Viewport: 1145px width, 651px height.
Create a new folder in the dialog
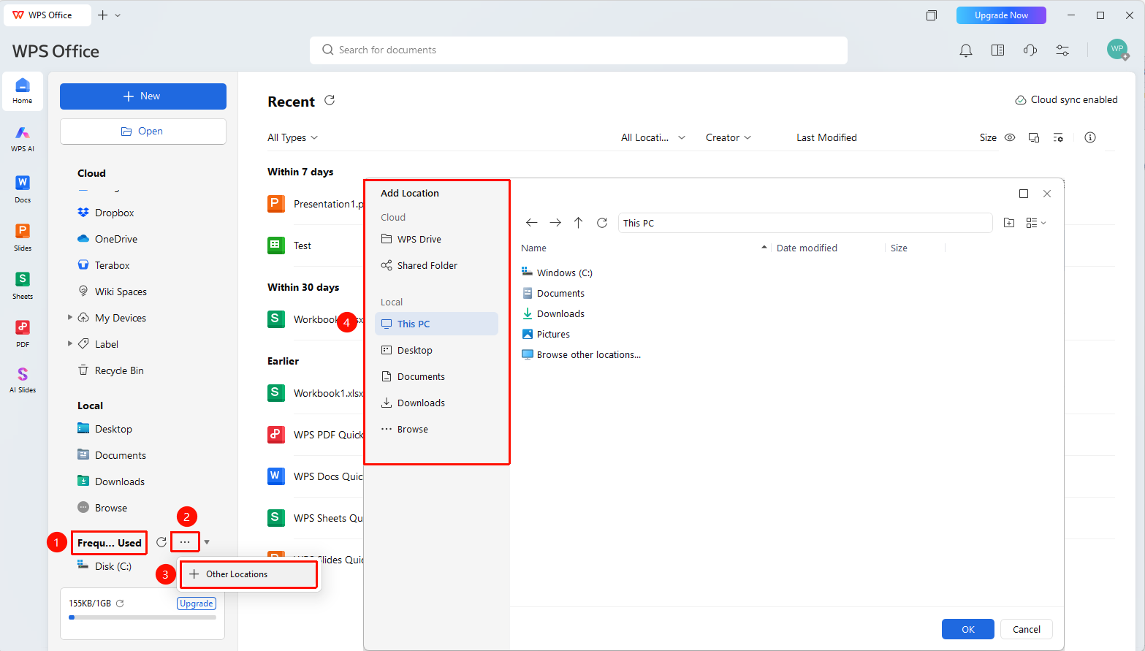(x=1009, y=223)
